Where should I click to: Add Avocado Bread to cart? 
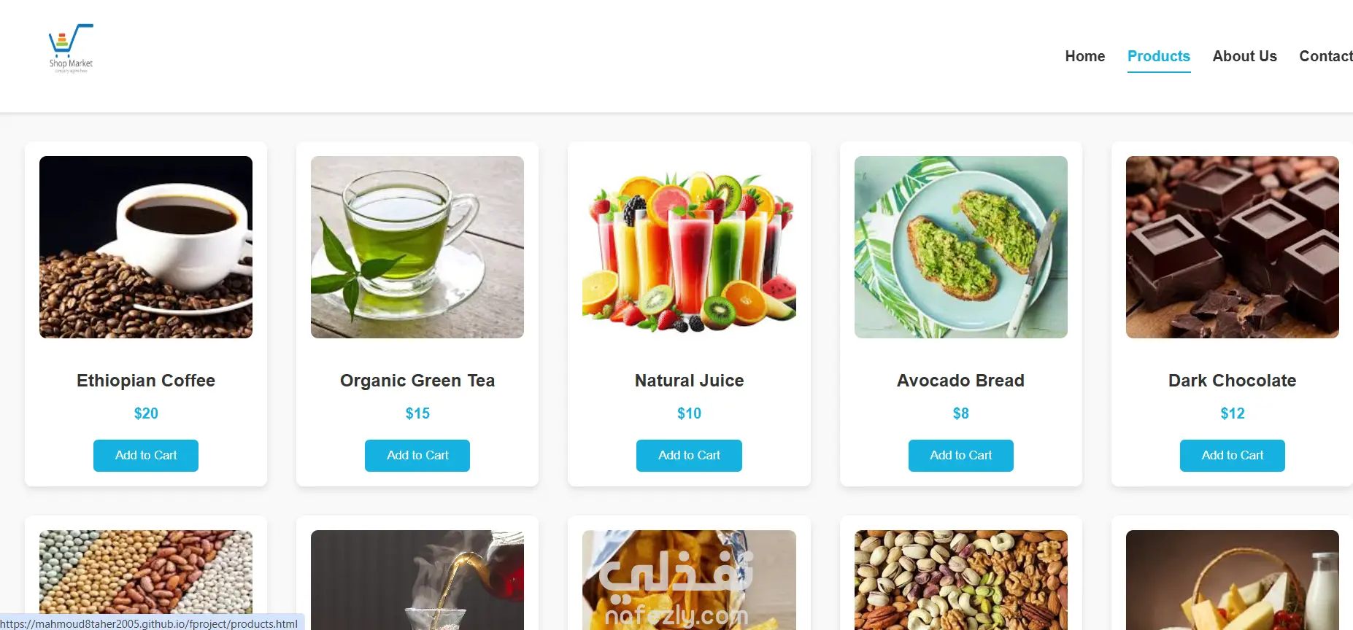[x=960, y=456]
